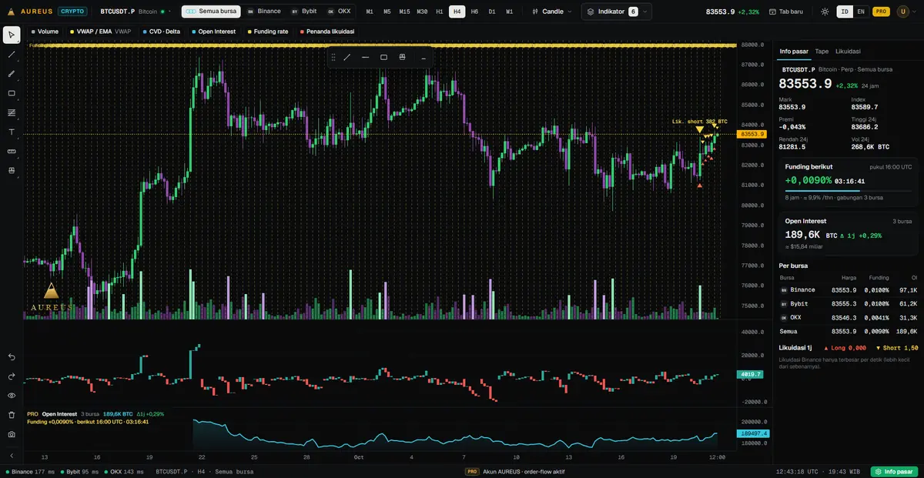Pick the horizontal line in floating toolbar
This screenshot has width=924, height=478.
coord(366,57)
